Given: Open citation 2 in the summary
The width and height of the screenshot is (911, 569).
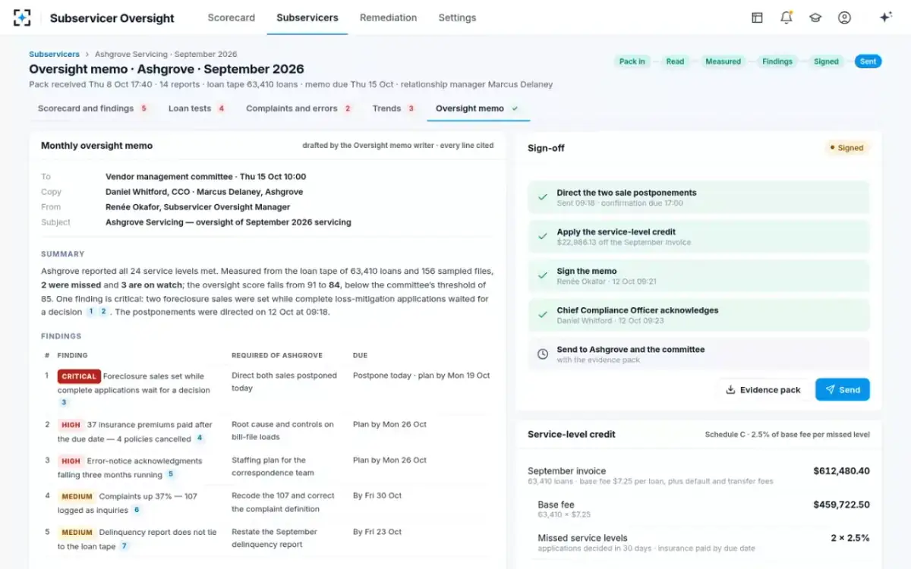Looking at the screenshot, I should 104,312.
